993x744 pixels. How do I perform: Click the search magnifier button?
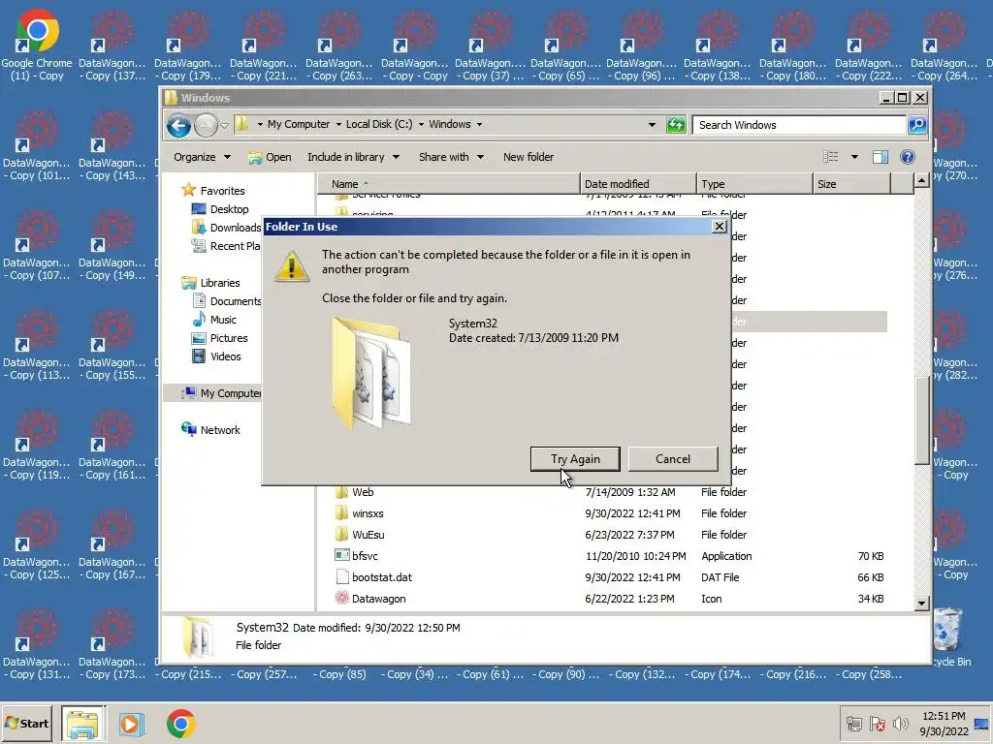click(917, 125)
